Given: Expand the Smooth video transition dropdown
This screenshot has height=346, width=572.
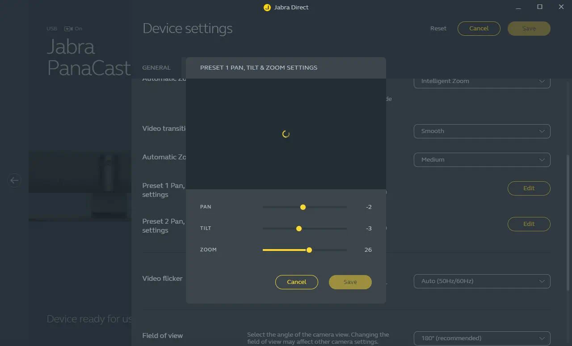Looking at the screenshot, I should [x=482, y=131].
